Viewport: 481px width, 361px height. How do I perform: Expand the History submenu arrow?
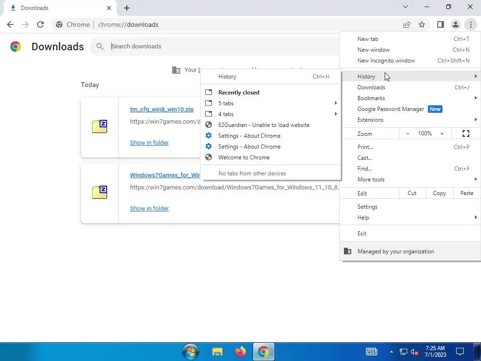[475, 76]
